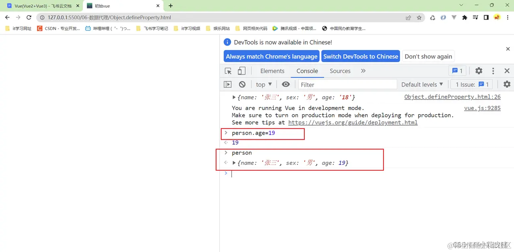Open the 腾讯视频 bookmark
Screen dimensions: 514x252
294,28
